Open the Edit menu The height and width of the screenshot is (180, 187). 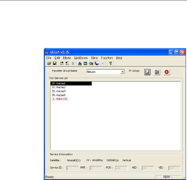57,58
